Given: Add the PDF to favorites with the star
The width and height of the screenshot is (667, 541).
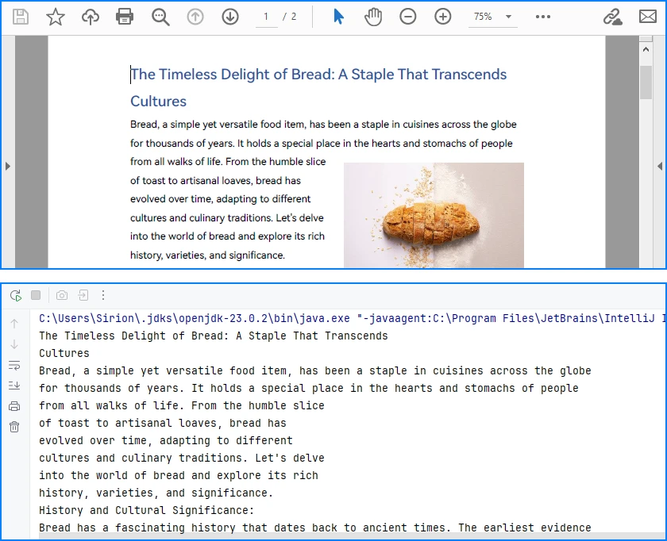Looking at the screenshot, I should (x=56, y=16).
